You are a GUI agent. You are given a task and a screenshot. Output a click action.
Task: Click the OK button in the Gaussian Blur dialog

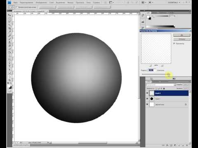182,35
